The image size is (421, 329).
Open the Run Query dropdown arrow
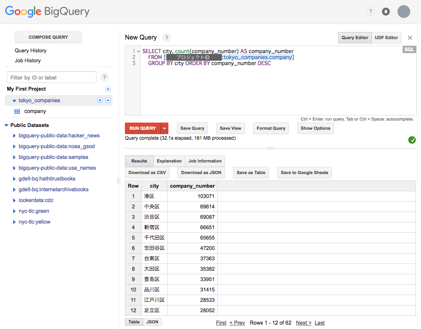pyautogui.click(x=164, y=129)
